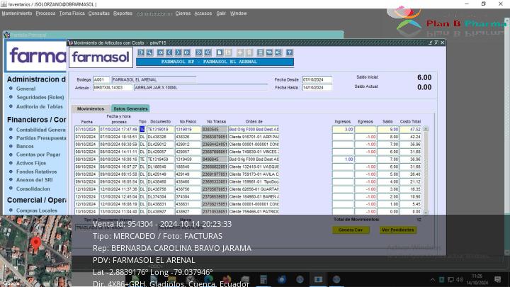Image resolution: width=510 pixels, height=287 pixels.
Task: Open the Consultas menu
Action: pyautogui.click(x=99, y=13)
